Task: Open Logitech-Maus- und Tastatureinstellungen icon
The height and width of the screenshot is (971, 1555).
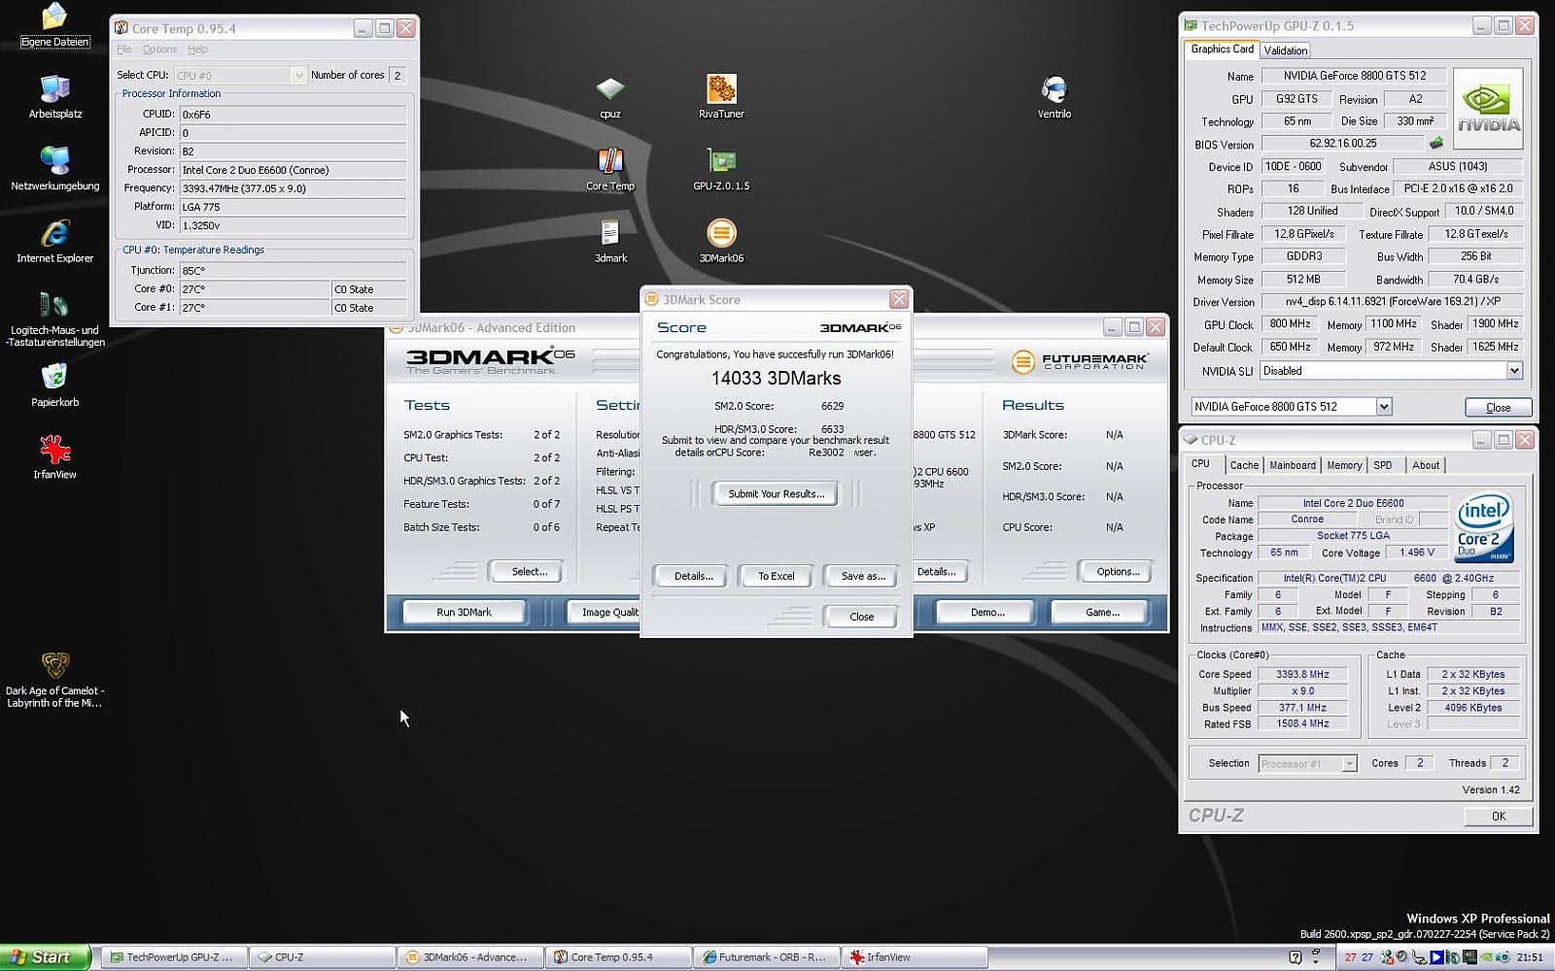Action: point(54,318)
